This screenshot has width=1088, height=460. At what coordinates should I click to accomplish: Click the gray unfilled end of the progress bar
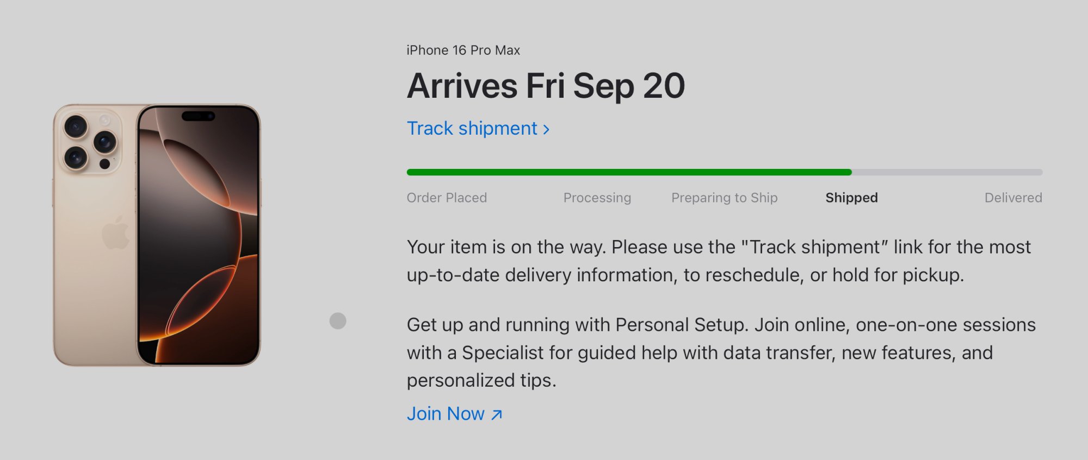tap(947, 172)
